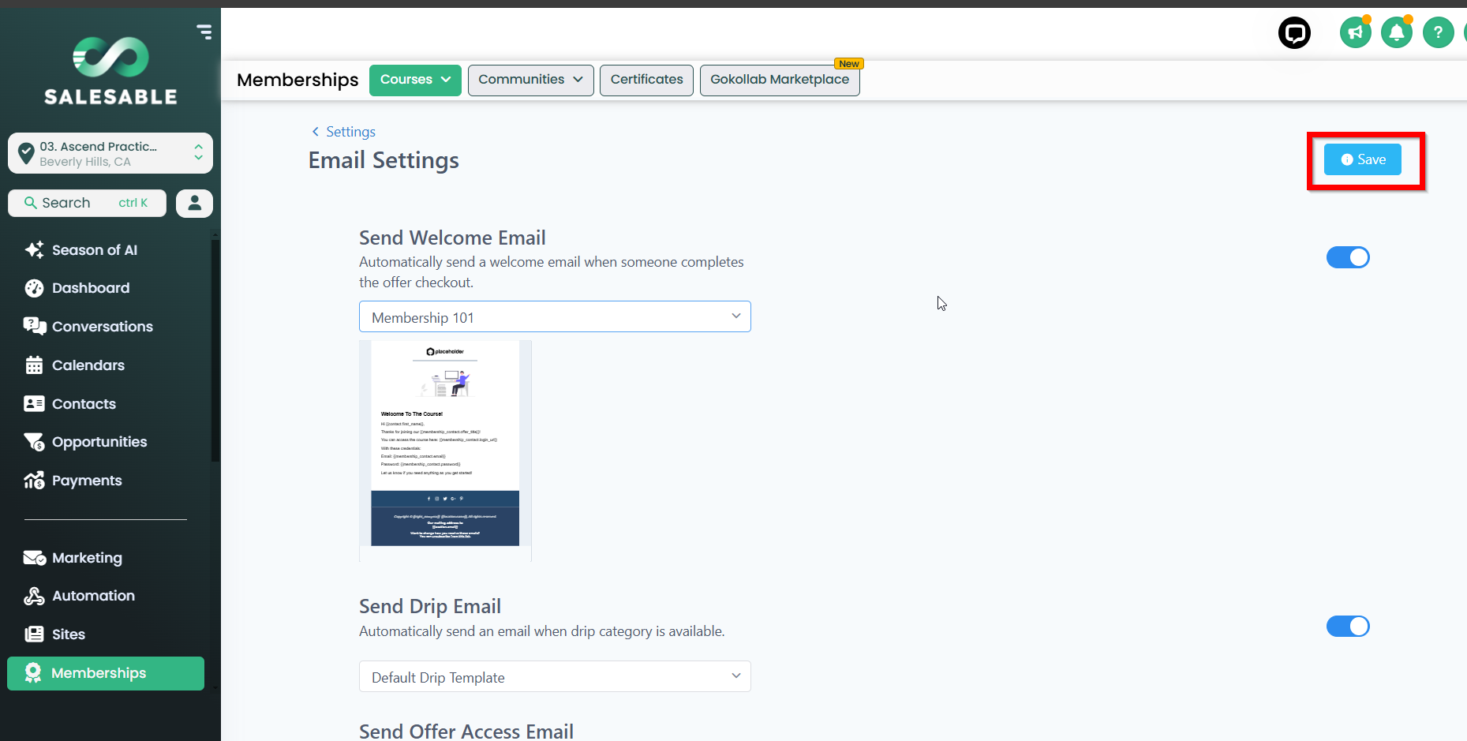Click the Save button
Viewport: 1467px width, 741px height.
[1362, 159]
